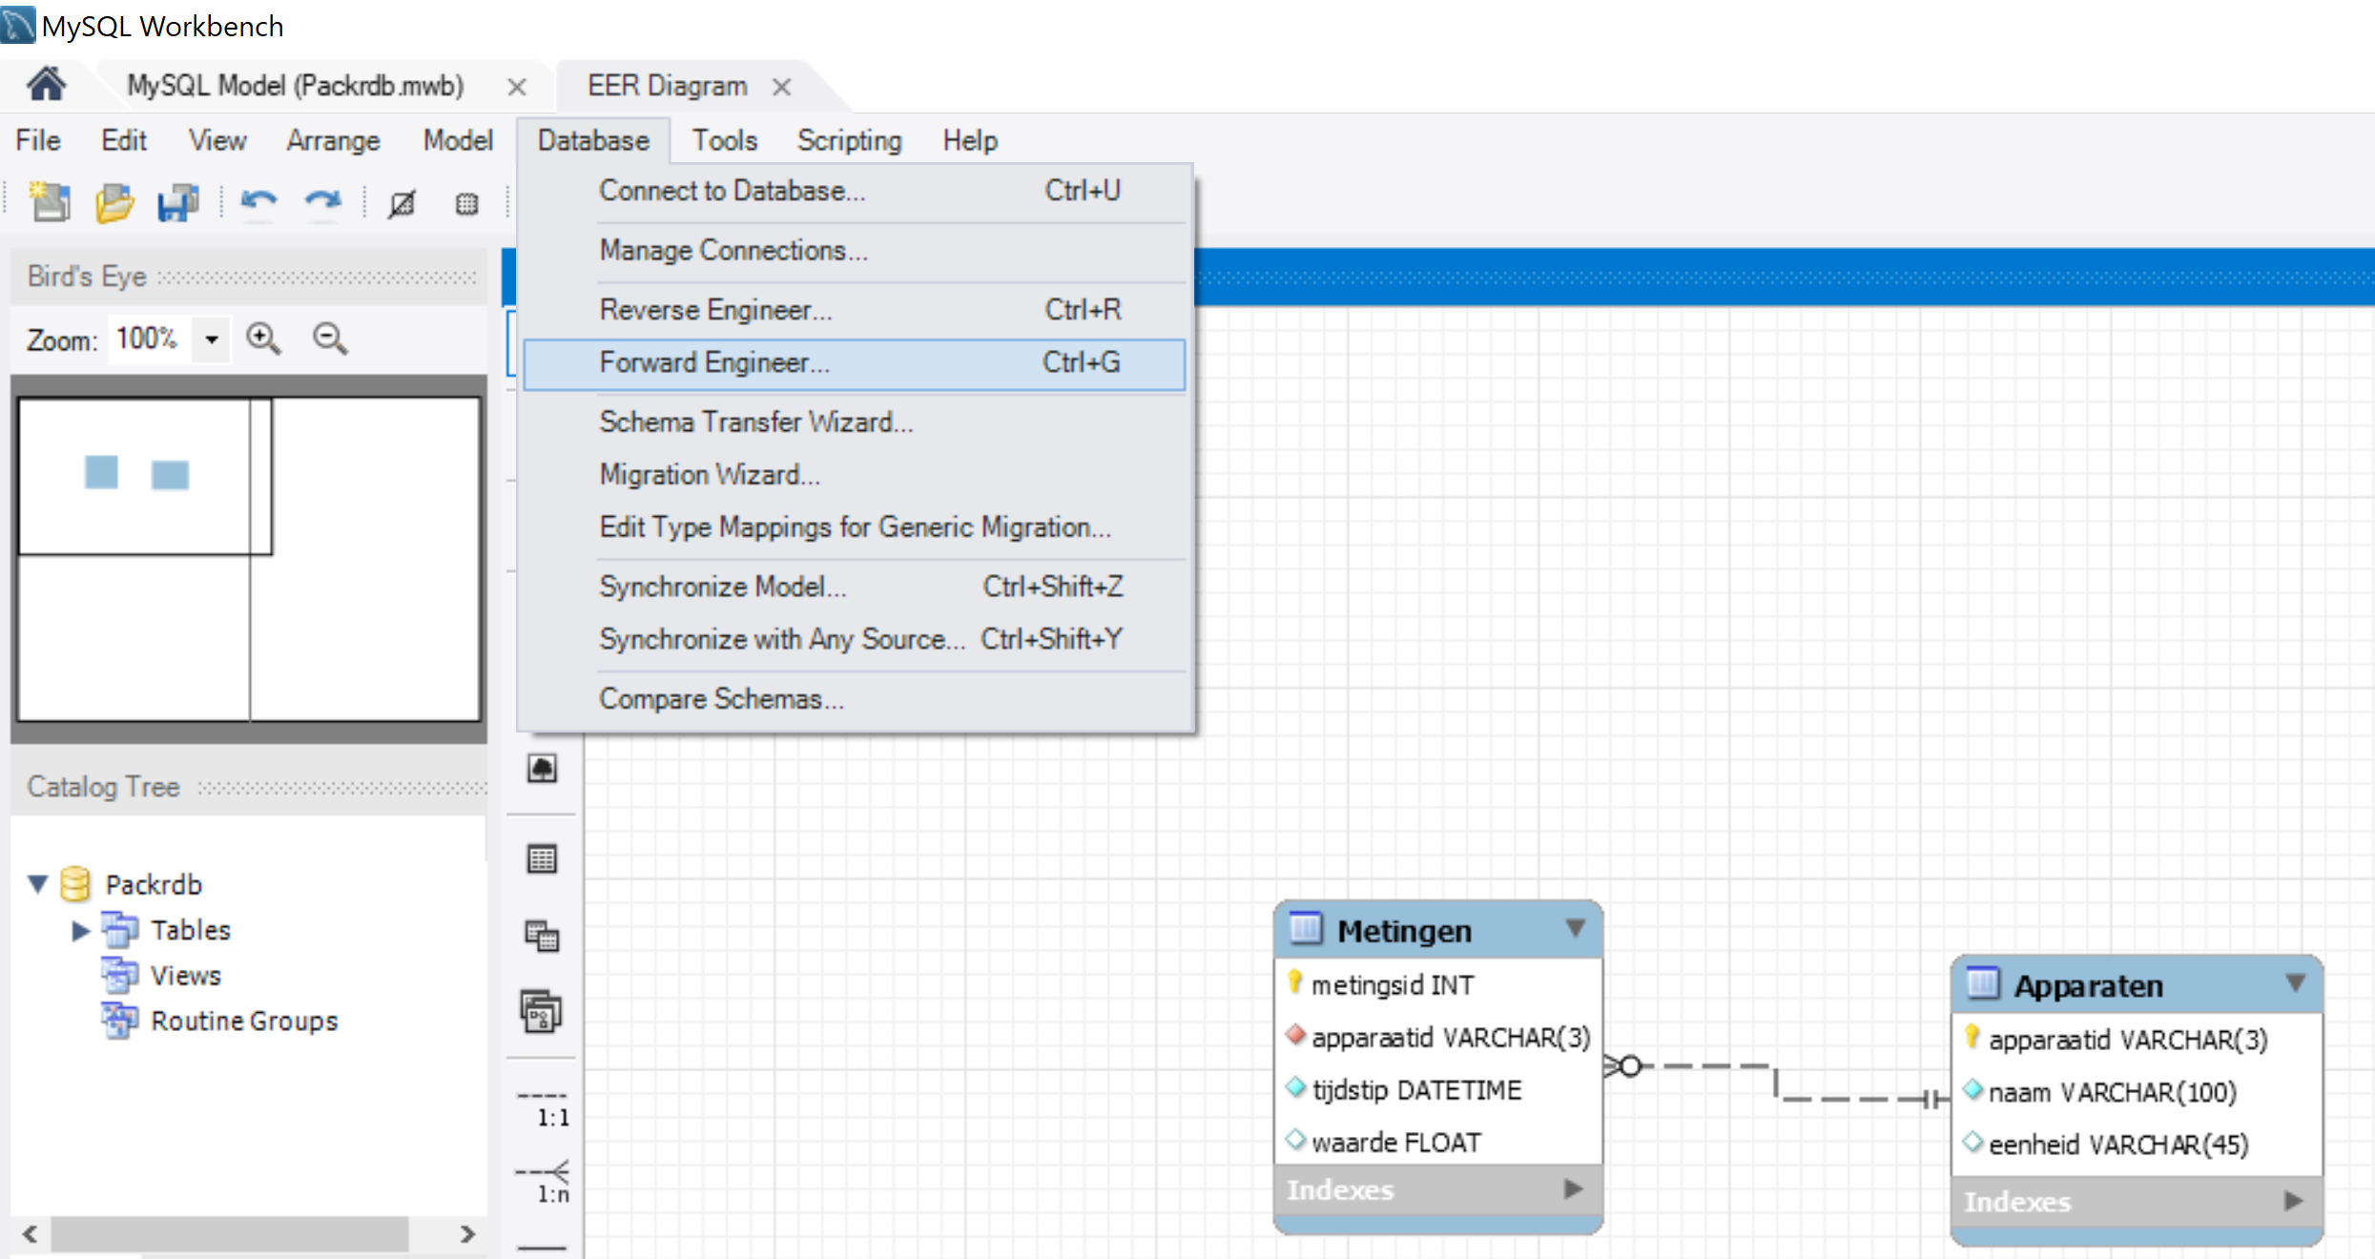Click the redo arrow icon
The width and height of the screenshot is (2375, 1259).
(x=322, y=202)
